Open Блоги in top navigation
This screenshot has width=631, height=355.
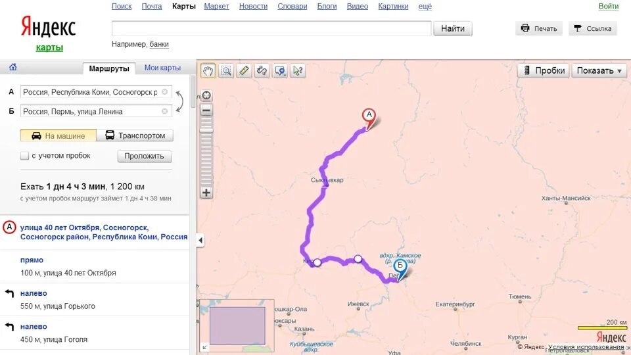(x=327, y=7)
